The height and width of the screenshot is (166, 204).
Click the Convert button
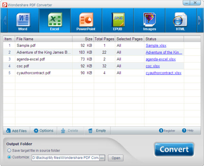[x=174, y=149]
